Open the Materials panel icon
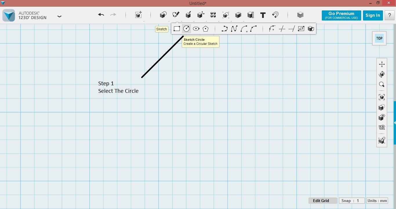Screen dimensions: 396x209 click(300, 15)
